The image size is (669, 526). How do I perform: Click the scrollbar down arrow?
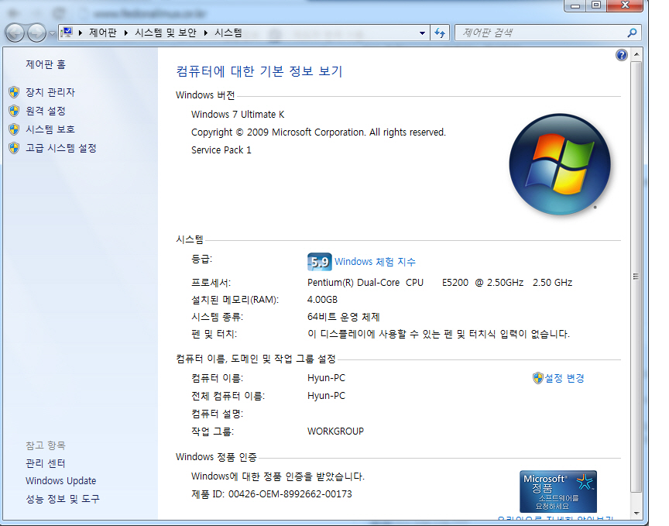pos(636,514)
